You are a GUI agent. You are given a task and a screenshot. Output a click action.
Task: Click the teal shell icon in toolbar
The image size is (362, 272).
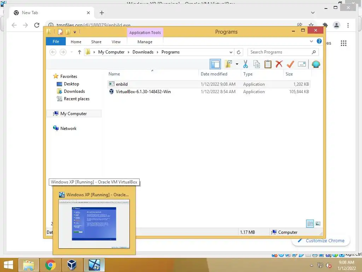pyautogui.click(x=316, y=64)
